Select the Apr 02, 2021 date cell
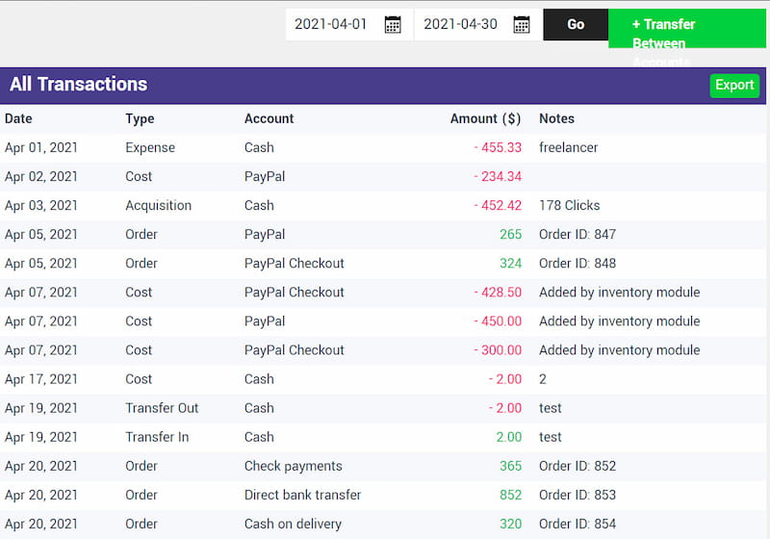The height and width of the screenshot is (539, 770). click(x=41, y=177)
